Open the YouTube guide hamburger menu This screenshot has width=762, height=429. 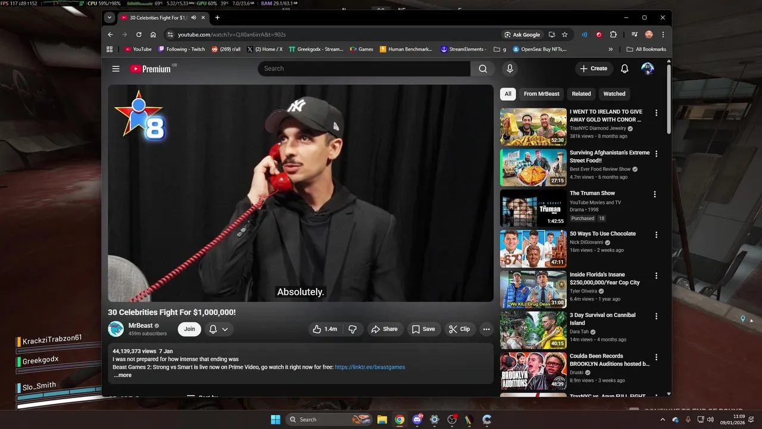[115, 69]
